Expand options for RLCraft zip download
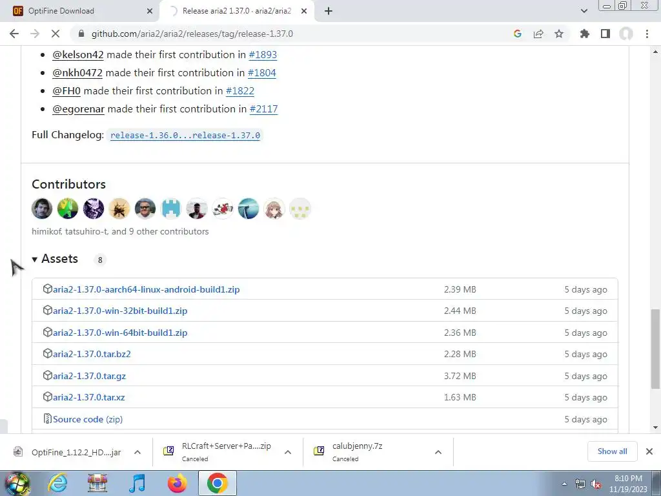661x496 pixels. coord(288,452)
